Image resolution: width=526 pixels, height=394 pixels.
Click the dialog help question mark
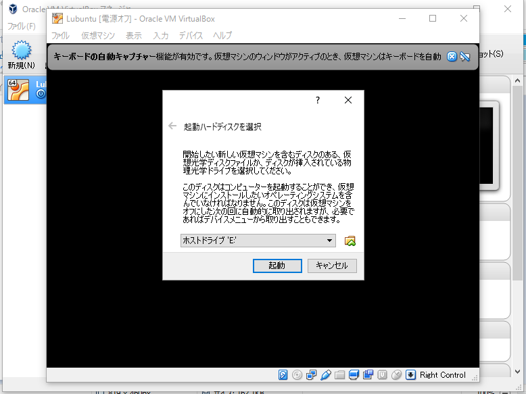pos(318,100)
